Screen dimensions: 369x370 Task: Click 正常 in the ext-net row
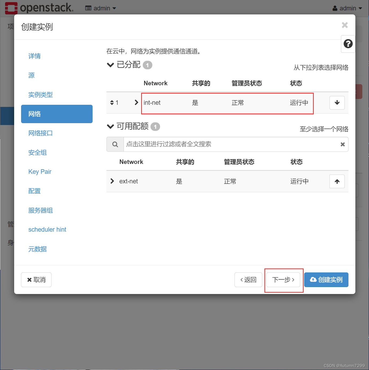click(x=230, y=181)
